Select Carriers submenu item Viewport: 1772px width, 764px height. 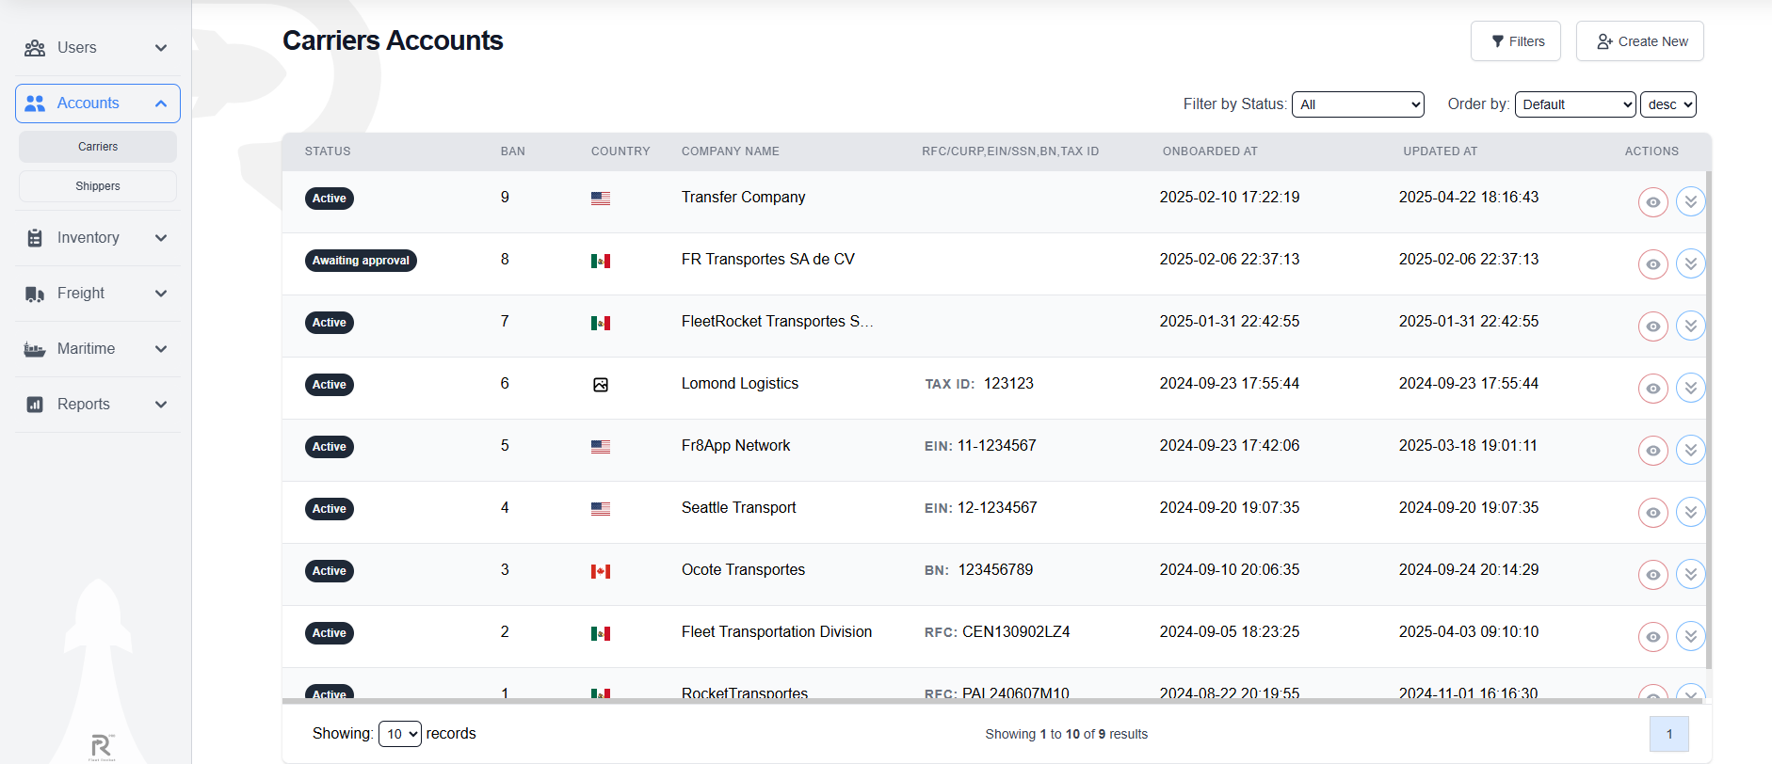coord(98,147)
